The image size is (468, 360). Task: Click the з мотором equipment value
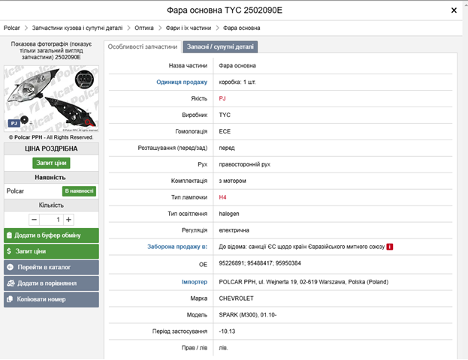point(233,181)
